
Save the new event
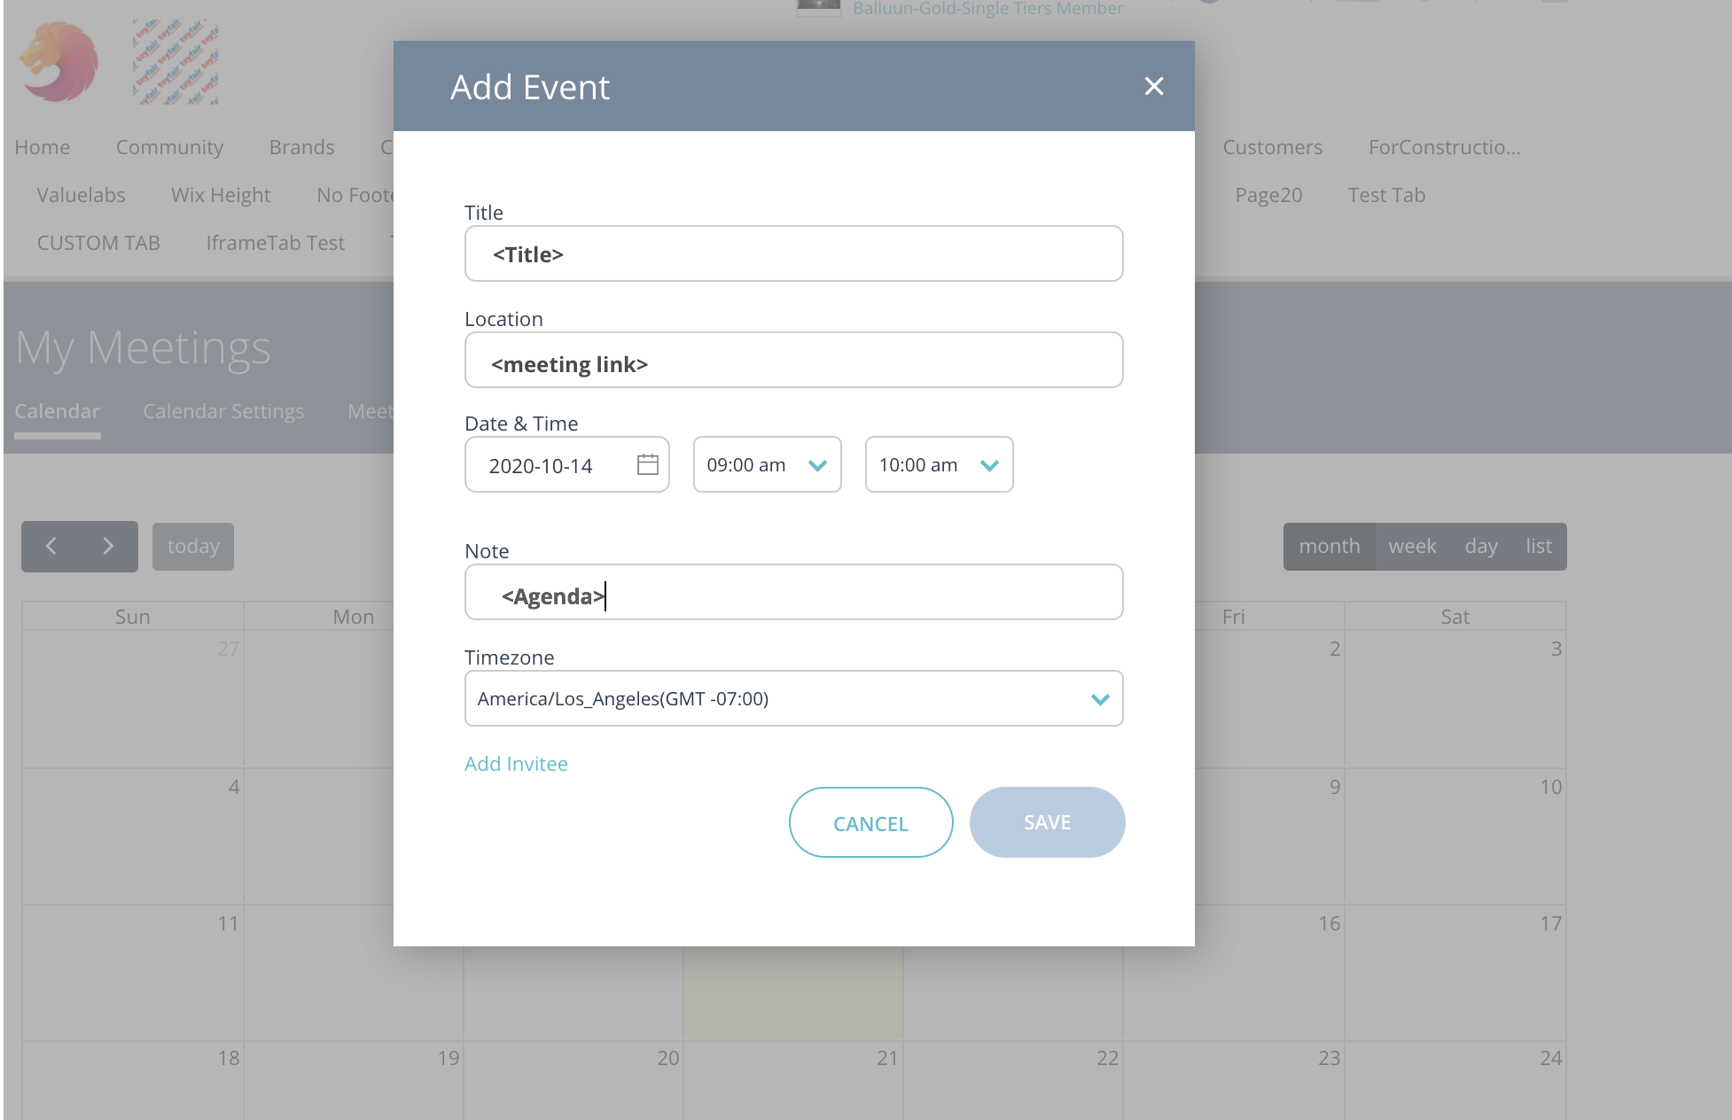tap(1047, 822)
